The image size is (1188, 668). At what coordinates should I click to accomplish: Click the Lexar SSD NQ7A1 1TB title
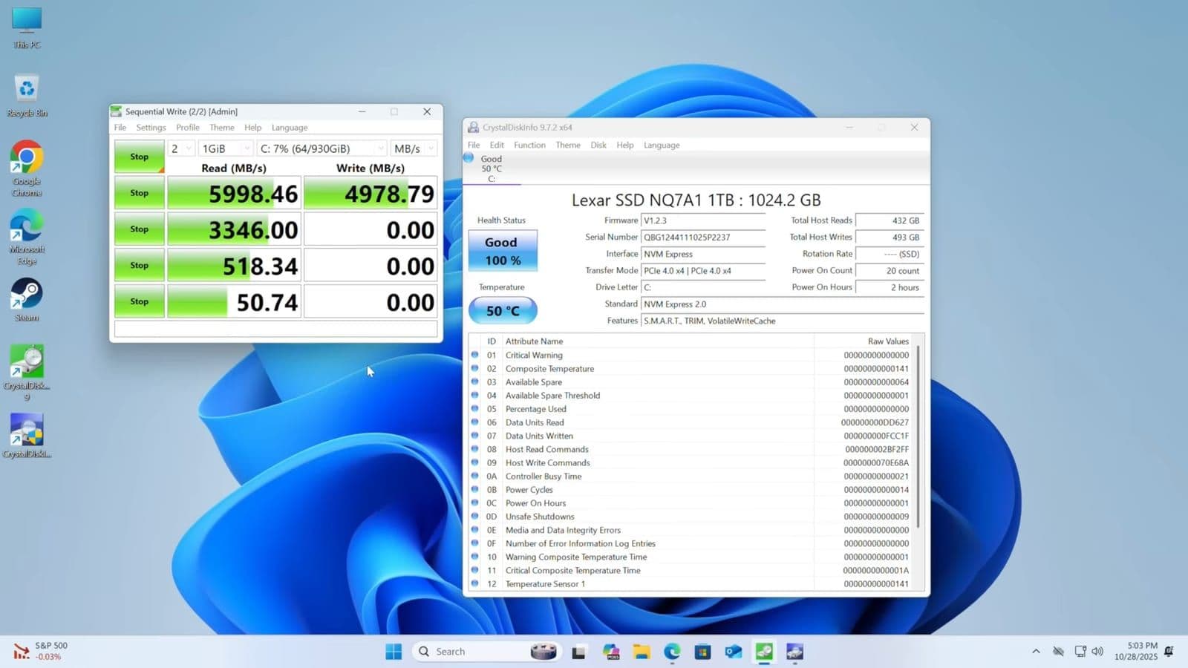coord(696,200)
